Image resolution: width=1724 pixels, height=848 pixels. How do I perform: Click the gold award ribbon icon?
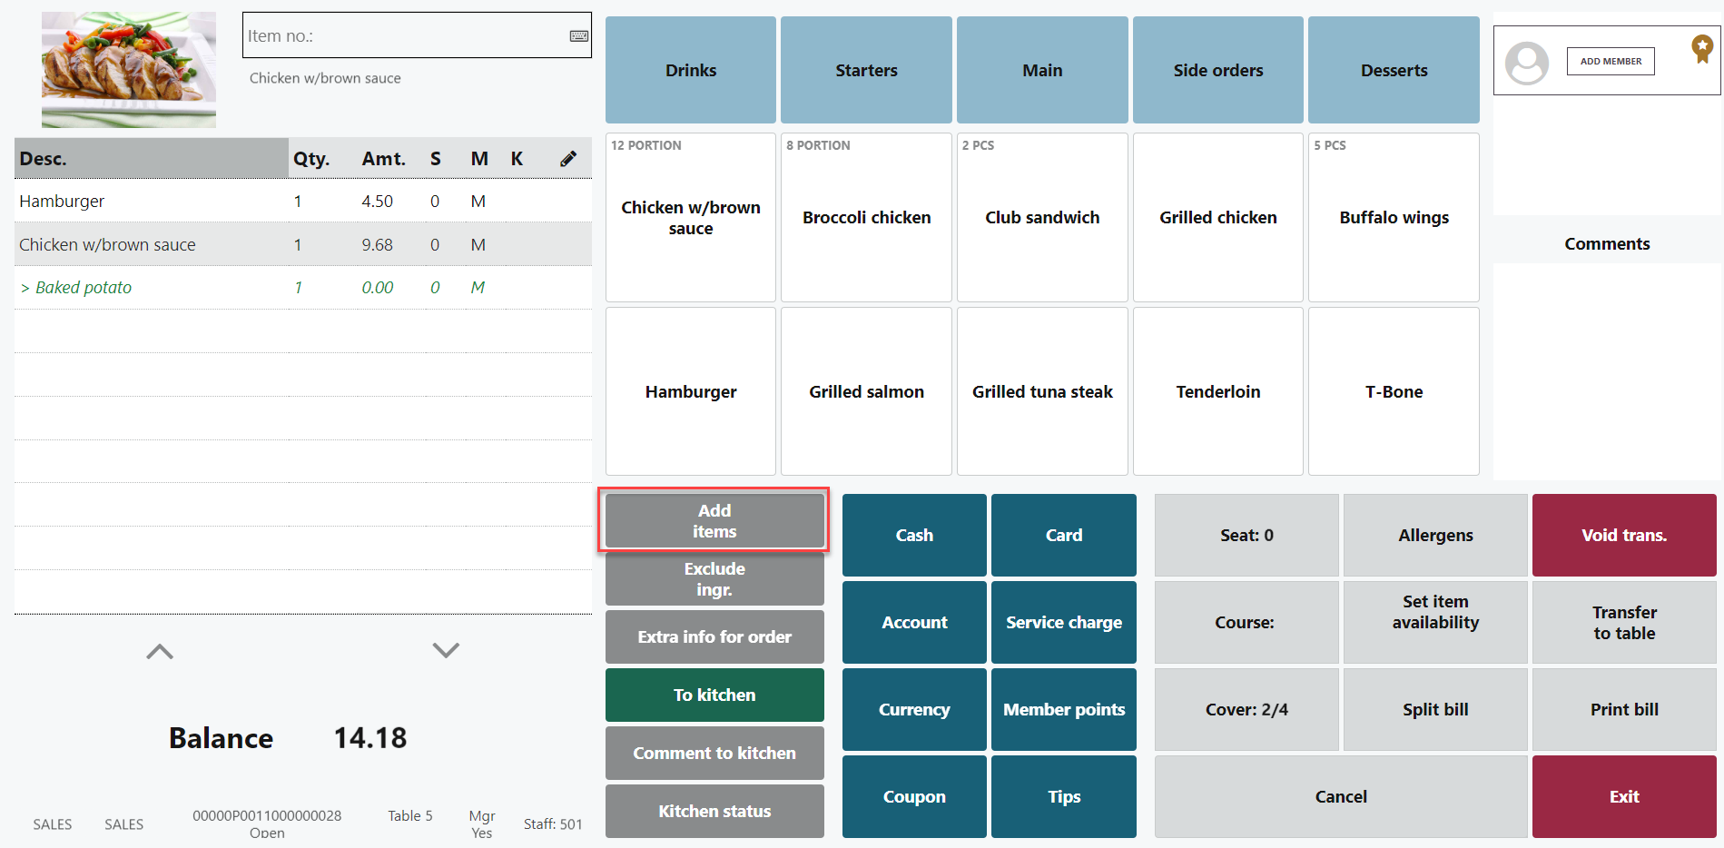point(1701,48)
